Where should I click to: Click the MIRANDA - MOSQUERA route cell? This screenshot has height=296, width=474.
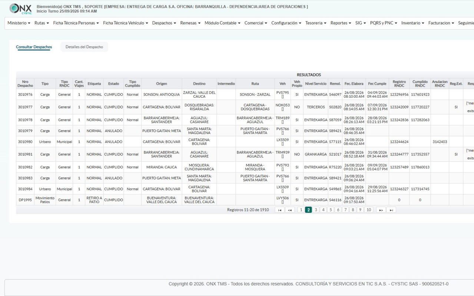pos(255,167)
